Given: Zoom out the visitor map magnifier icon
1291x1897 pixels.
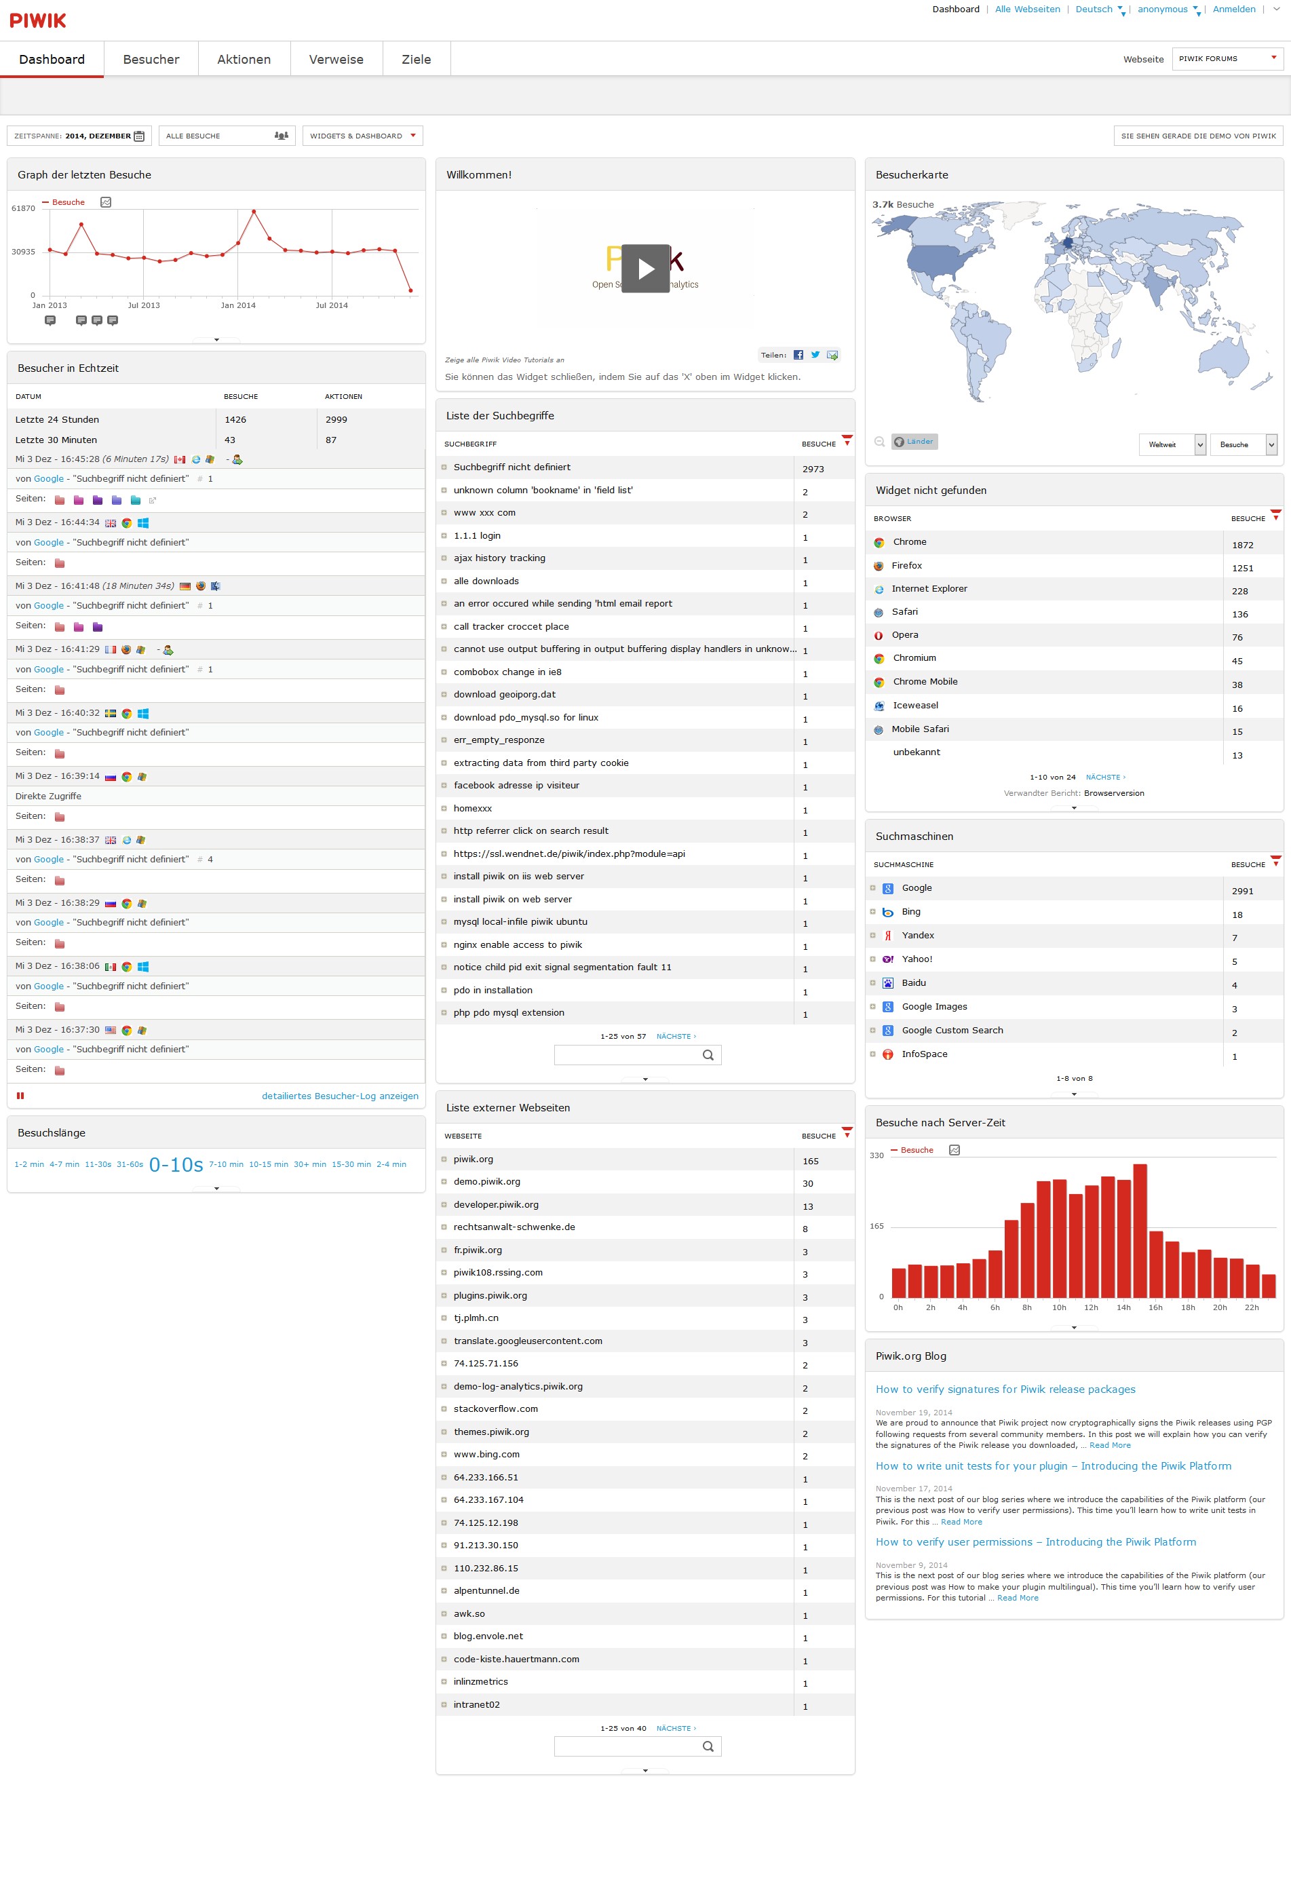Looking at the screenshot, I should click(x=880, y=442).
